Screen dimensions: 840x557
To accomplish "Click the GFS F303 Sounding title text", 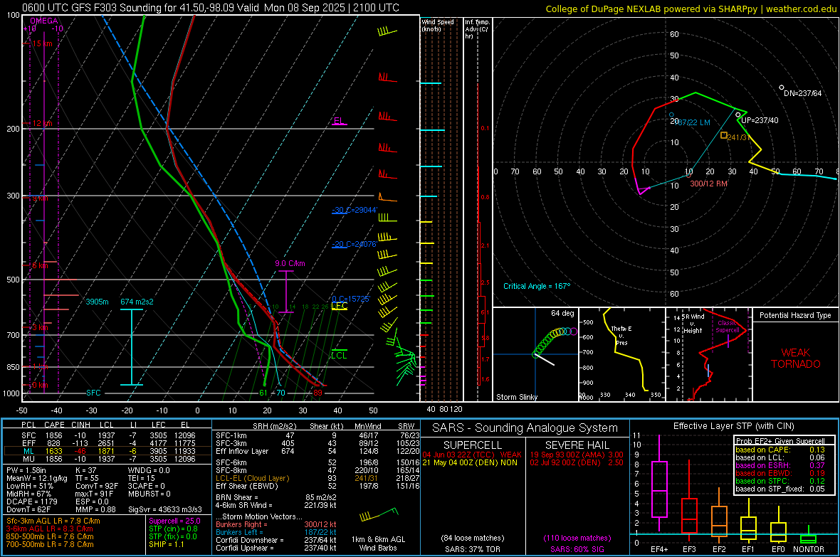I will 211,8.
